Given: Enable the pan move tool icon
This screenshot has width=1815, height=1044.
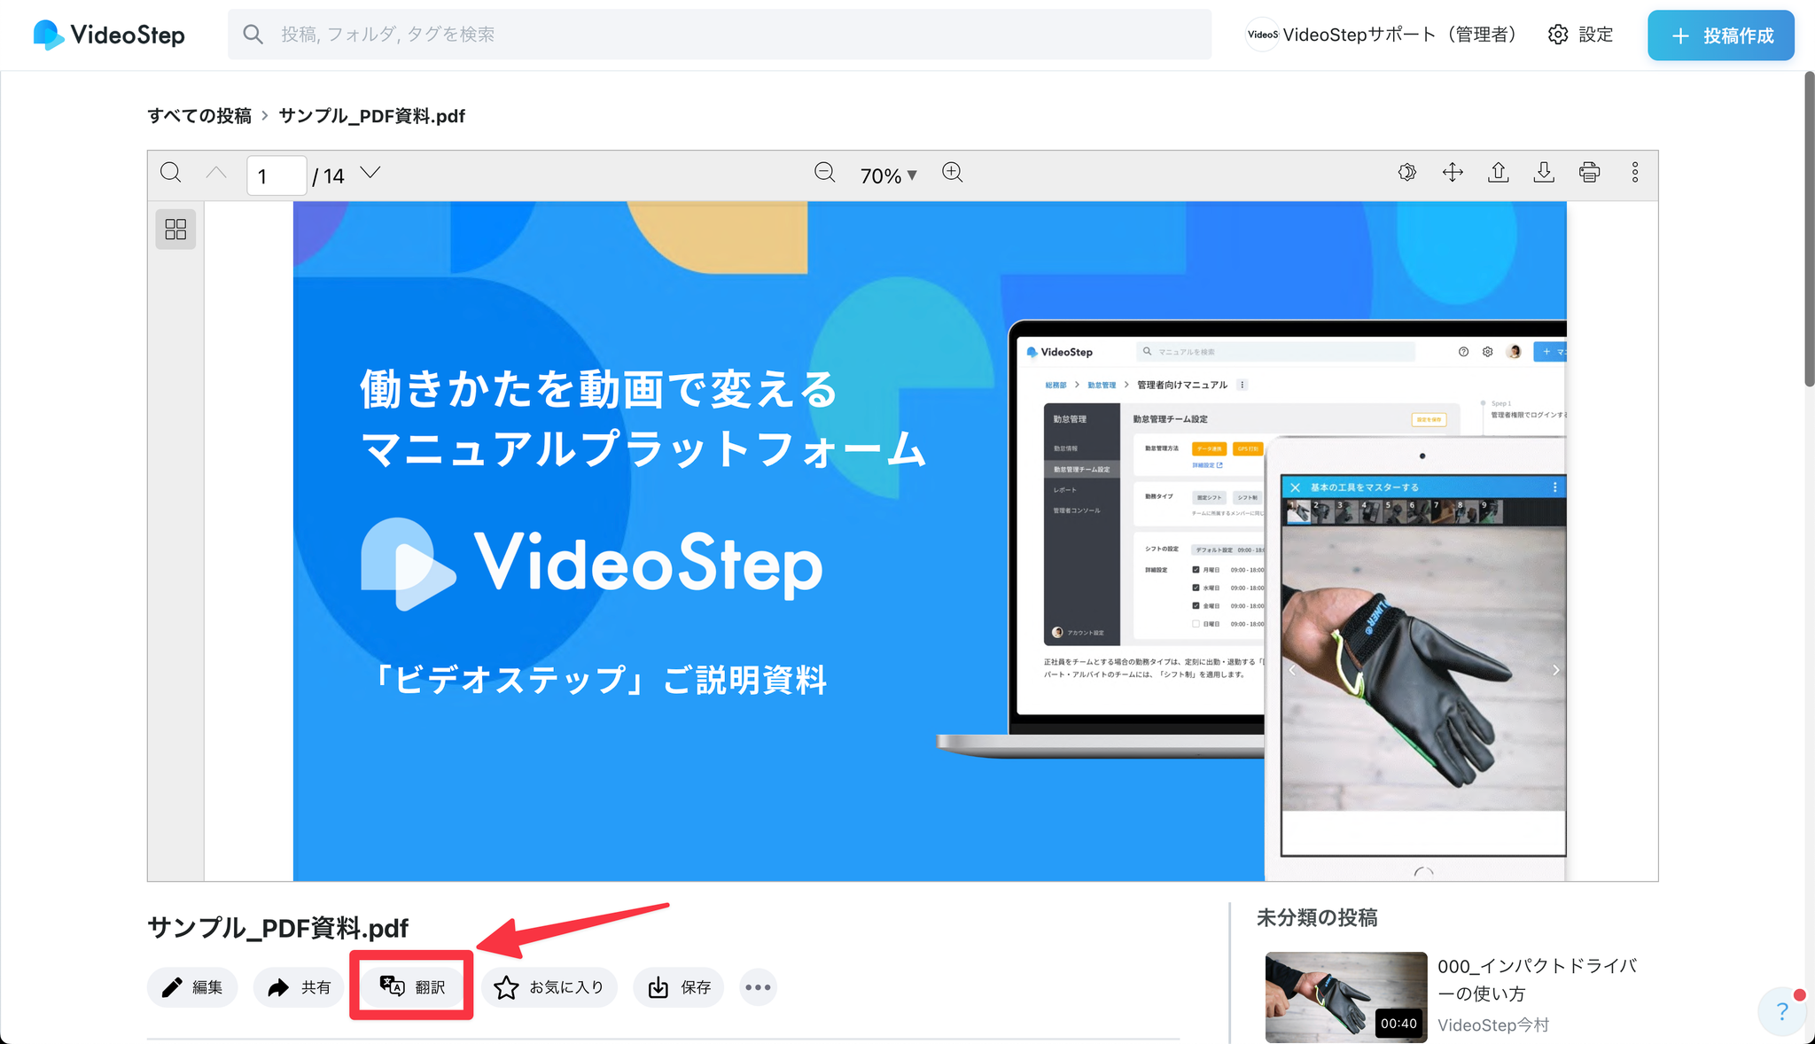Looking at the screenshot, I should point(1453,173).
